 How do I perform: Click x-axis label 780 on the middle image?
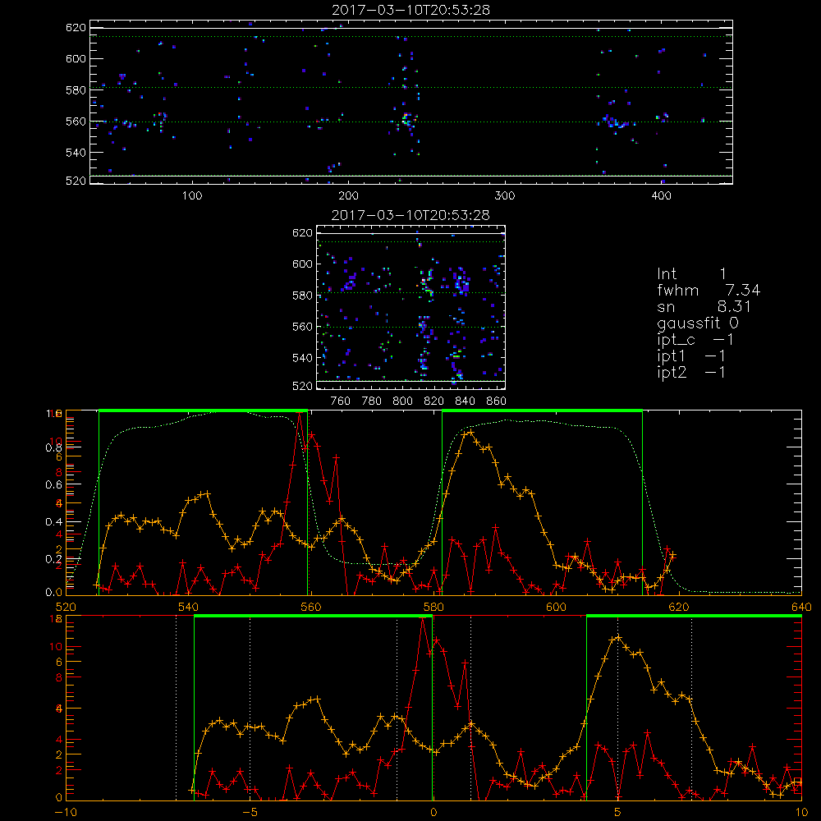(372, 401)
